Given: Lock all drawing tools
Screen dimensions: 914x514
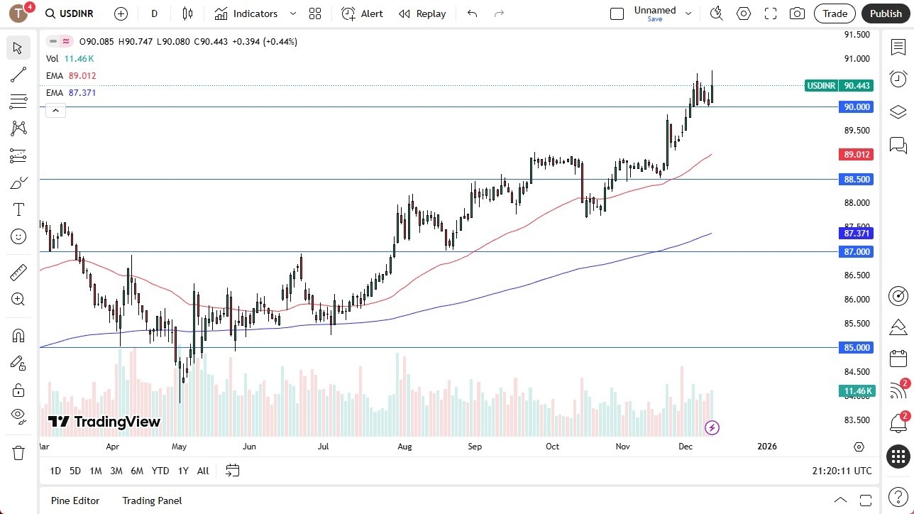Looking at the screenshot, I should [18, 389].
